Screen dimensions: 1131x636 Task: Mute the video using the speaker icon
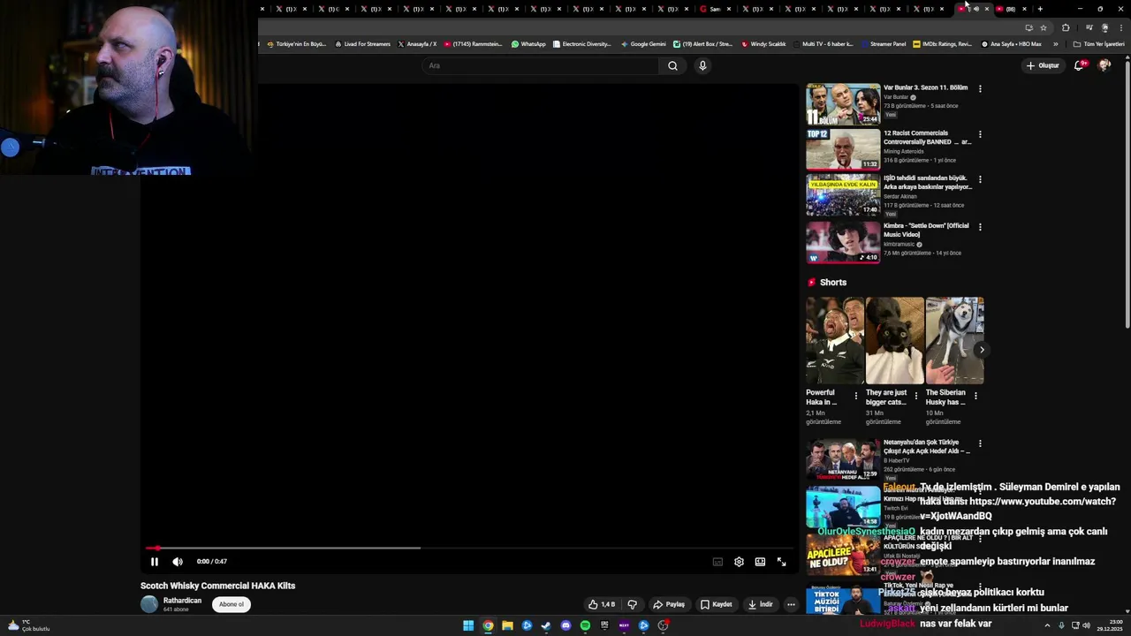pyautogui.click(x=178, y=562)
